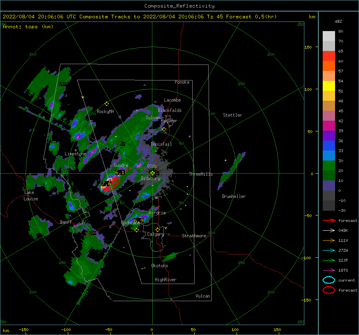Viewport: 359px width, 335px height.
Task: Click the red forecast ellipse legend icon
Action: click(x=329, y=290)
